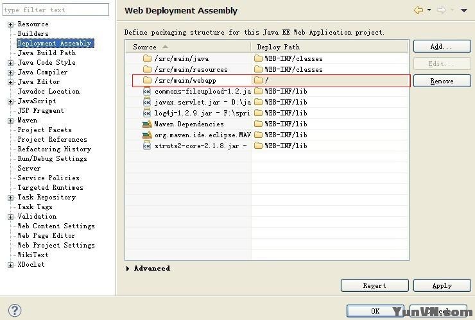Click the Add... button
The width and height of the screenshot is (475, 320).
coord(442,47)
